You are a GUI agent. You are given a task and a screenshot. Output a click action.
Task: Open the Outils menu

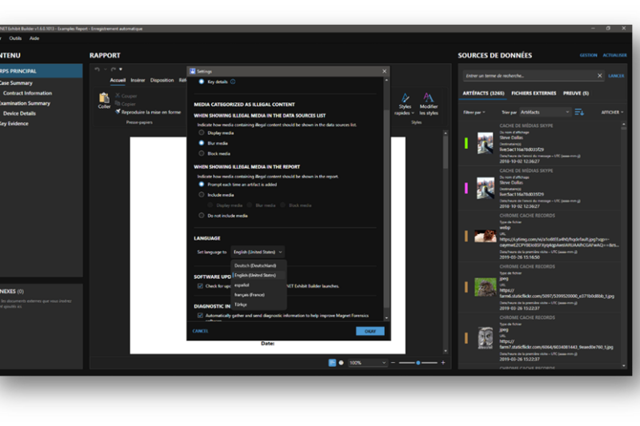(15, 38)
